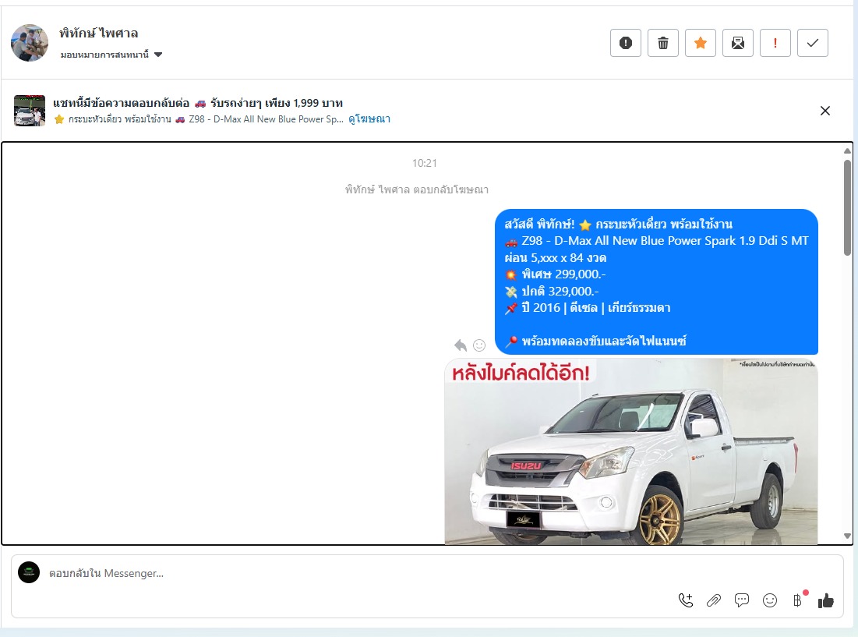Mark conversation as done with checkmark
The width and height of the screenshot is (858, 637).
pos(813,43)
